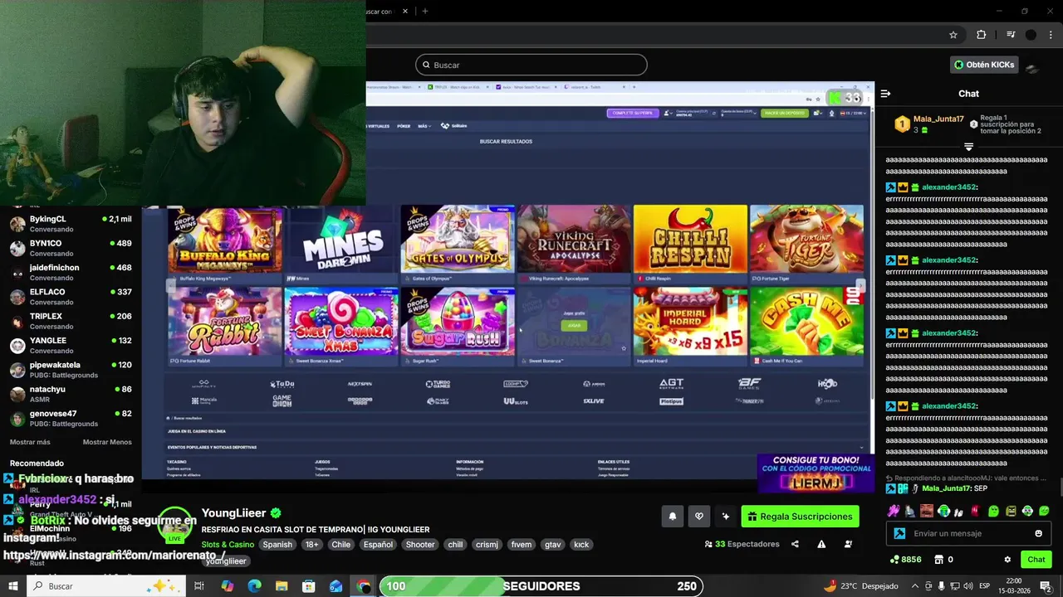Select the gtav tag
This screenshot has width=1063, height=597.
pos(553,545)
